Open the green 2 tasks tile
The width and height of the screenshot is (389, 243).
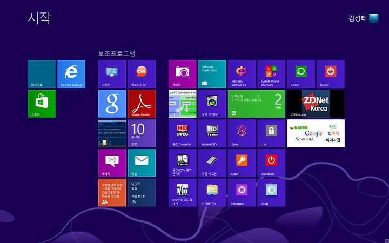257,104
